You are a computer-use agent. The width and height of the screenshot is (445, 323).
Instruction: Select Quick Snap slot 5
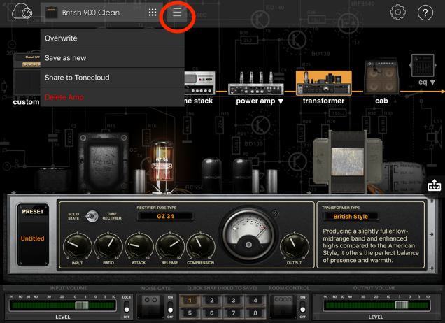point(190,313)
